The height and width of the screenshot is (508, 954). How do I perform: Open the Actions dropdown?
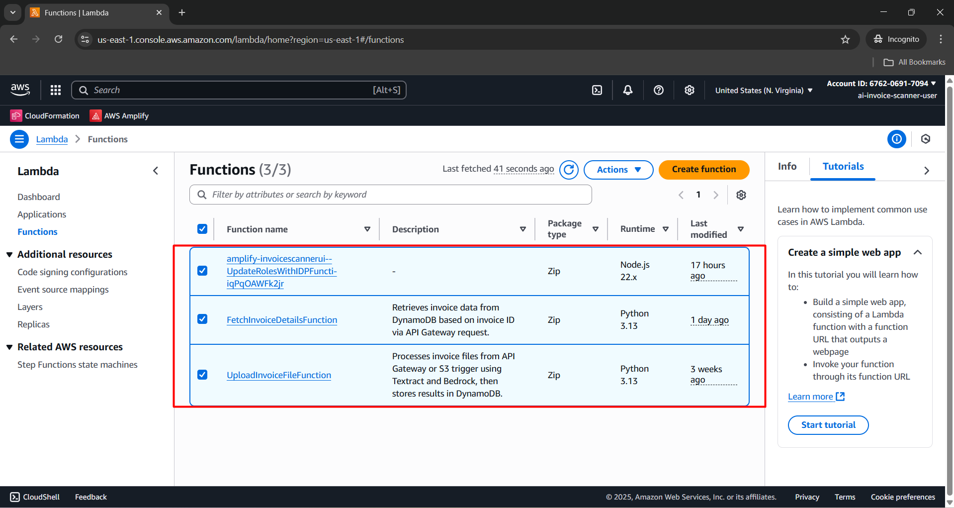click(x=618, y=170)
